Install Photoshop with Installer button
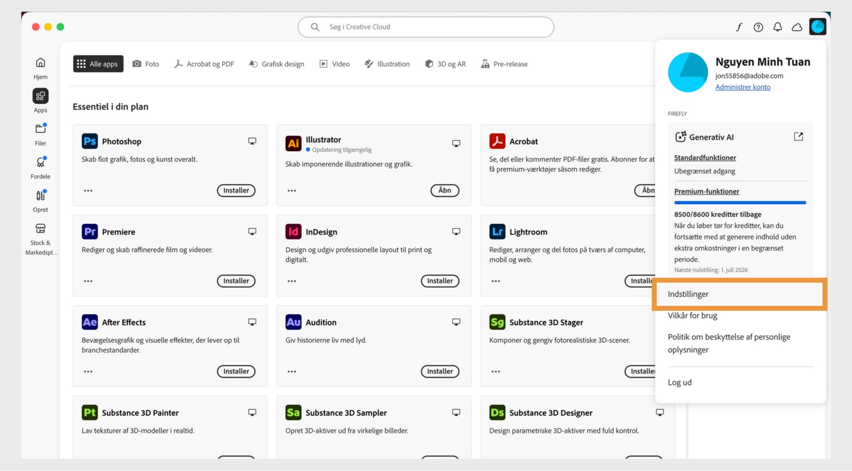This screenshot has height=471, width=852. tap(236, 190)
